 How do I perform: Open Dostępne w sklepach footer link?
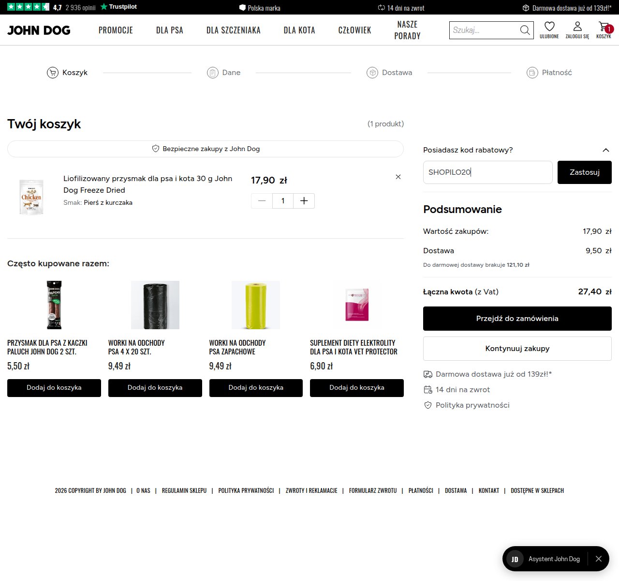(537, 490)
